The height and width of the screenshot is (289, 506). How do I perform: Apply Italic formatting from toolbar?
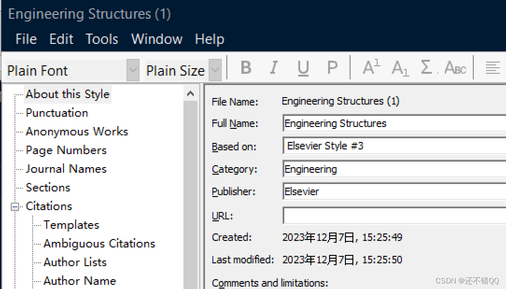[x=274, y=68]
